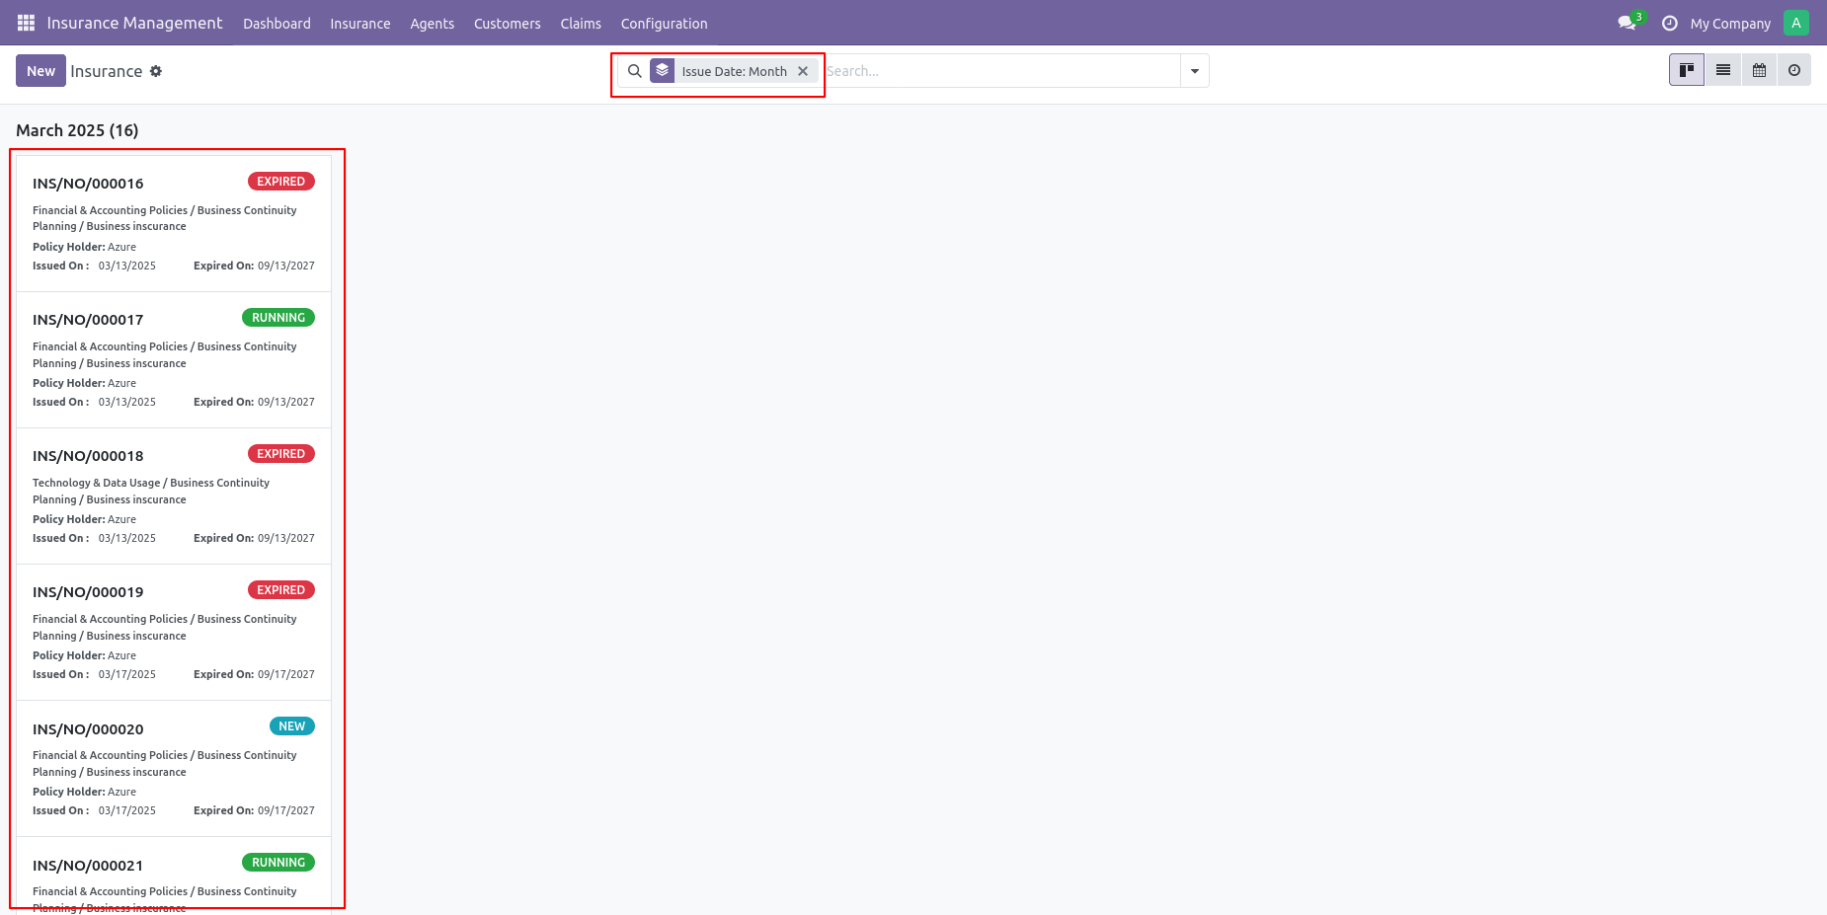1827x915 pixels.
Task: Open the activities clock icon
Action: click(x=1670, y=23)
